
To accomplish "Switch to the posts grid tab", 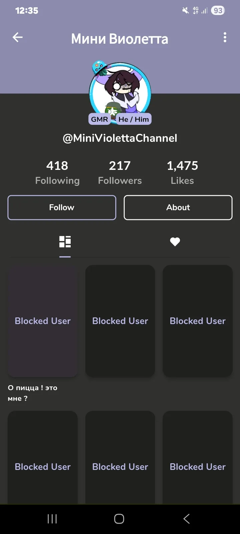I will pos(65,242).
